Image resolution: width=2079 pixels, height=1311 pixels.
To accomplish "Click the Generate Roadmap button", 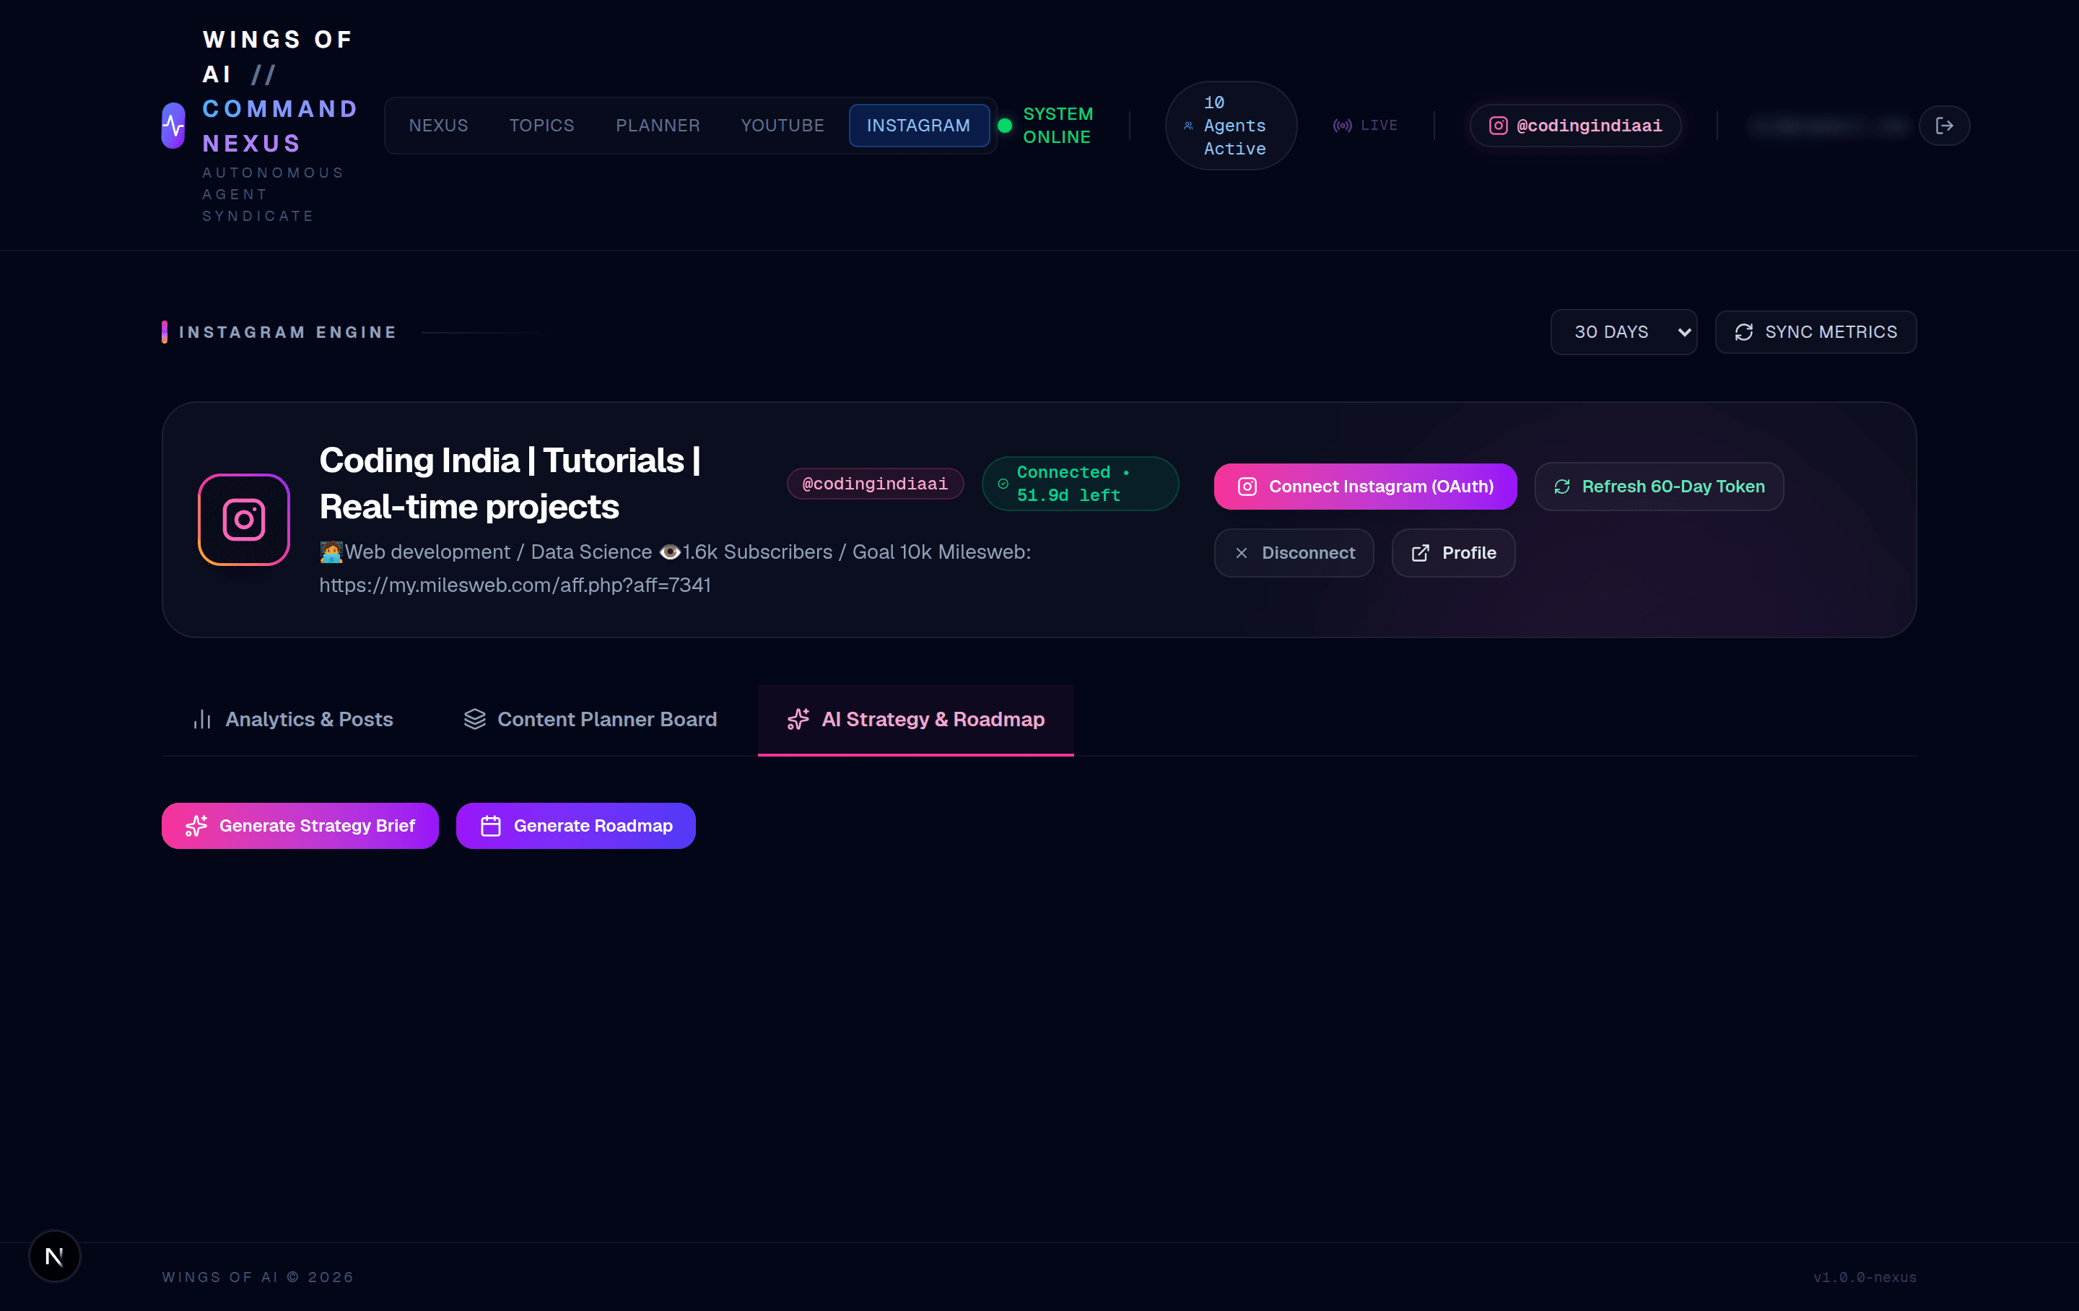I will point(576,826).
